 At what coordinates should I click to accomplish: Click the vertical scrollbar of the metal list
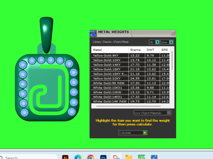[172, 61]
